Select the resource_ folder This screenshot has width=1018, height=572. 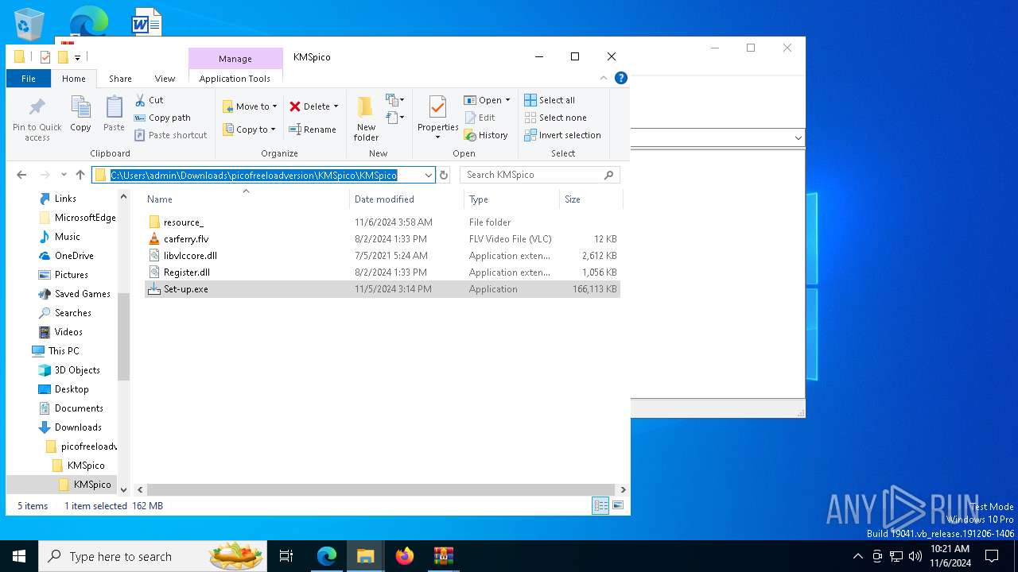point(382,222)
